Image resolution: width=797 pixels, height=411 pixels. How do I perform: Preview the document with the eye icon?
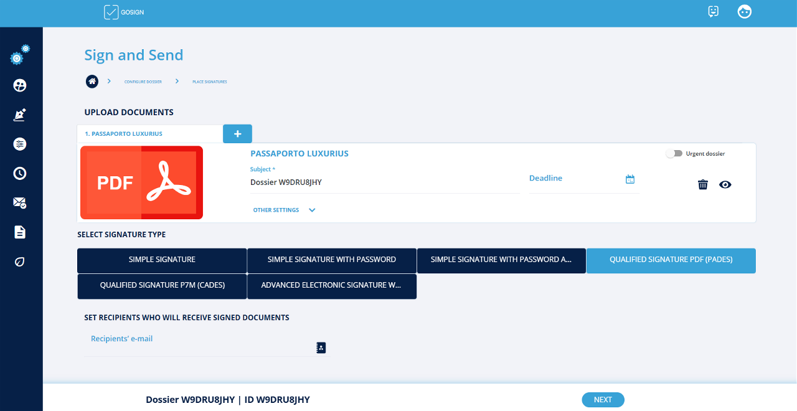725,184
